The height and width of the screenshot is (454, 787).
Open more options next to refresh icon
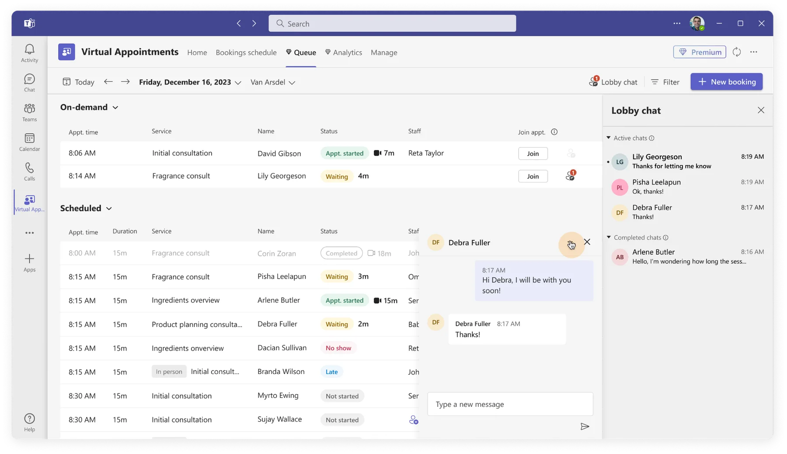coord(754,52)
